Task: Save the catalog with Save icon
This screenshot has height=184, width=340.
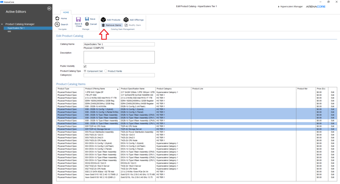Action: [87, 19]
